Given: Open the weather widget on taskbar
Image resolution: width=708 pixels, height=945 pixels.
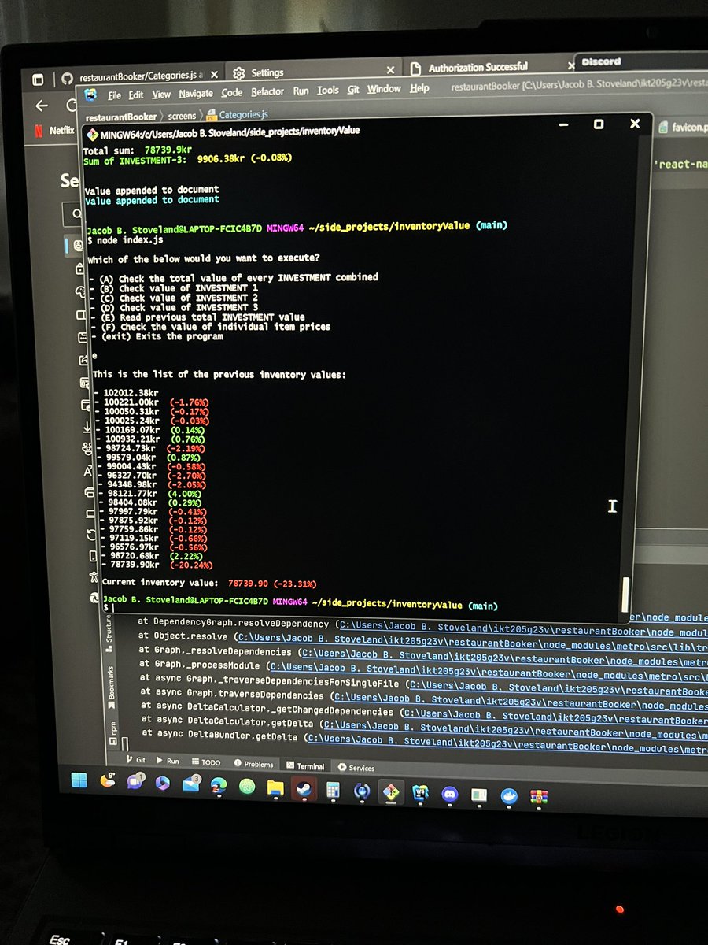Looking at the screenshot, I should pos(108,782).
